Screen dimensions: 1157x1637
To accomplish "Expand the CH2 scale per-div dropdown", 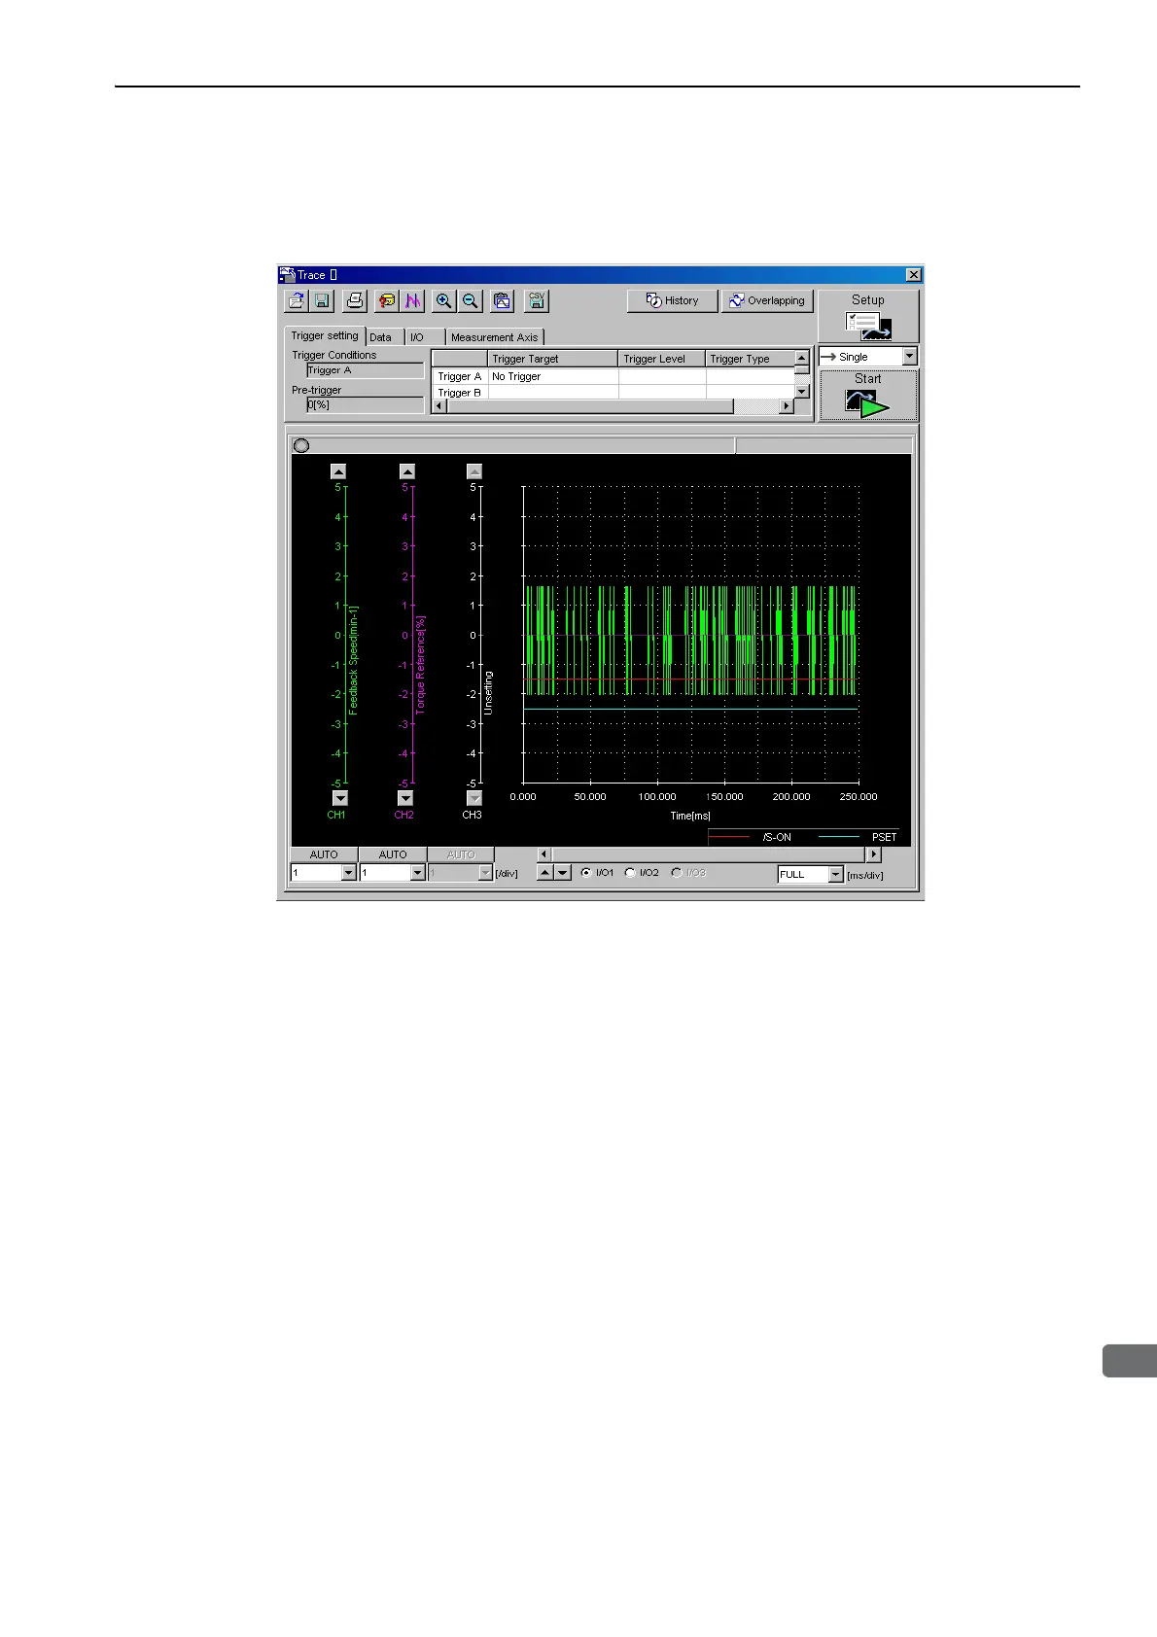I will click(417, 874).
